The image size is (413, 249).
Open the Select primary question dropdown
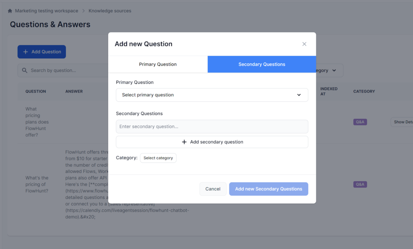tap(212, 95)
